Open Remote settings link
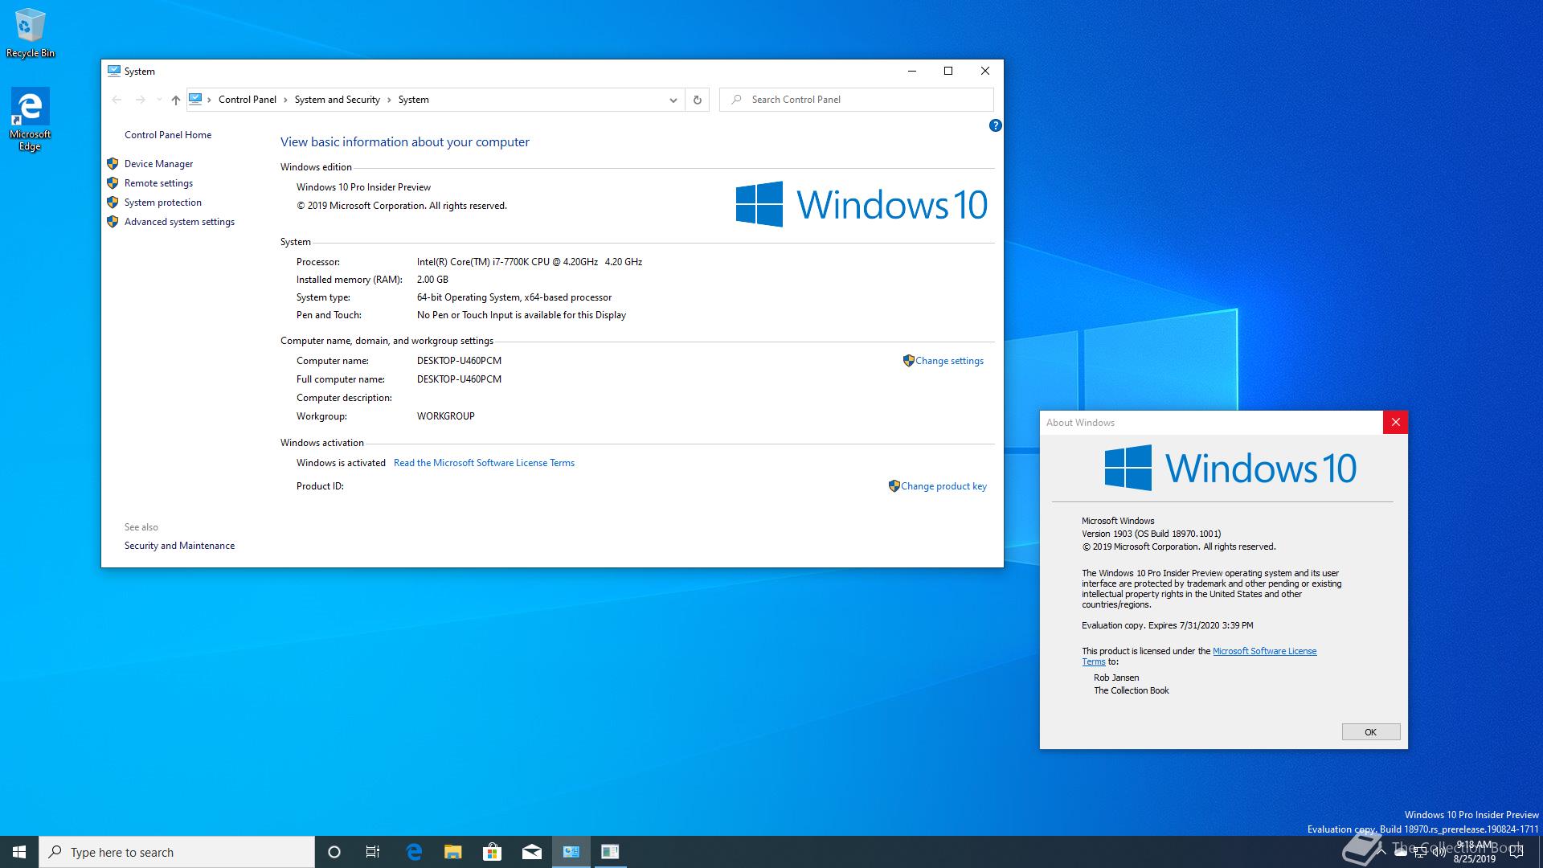Viewport: 1543px width, 868px height. pos(158,183)
